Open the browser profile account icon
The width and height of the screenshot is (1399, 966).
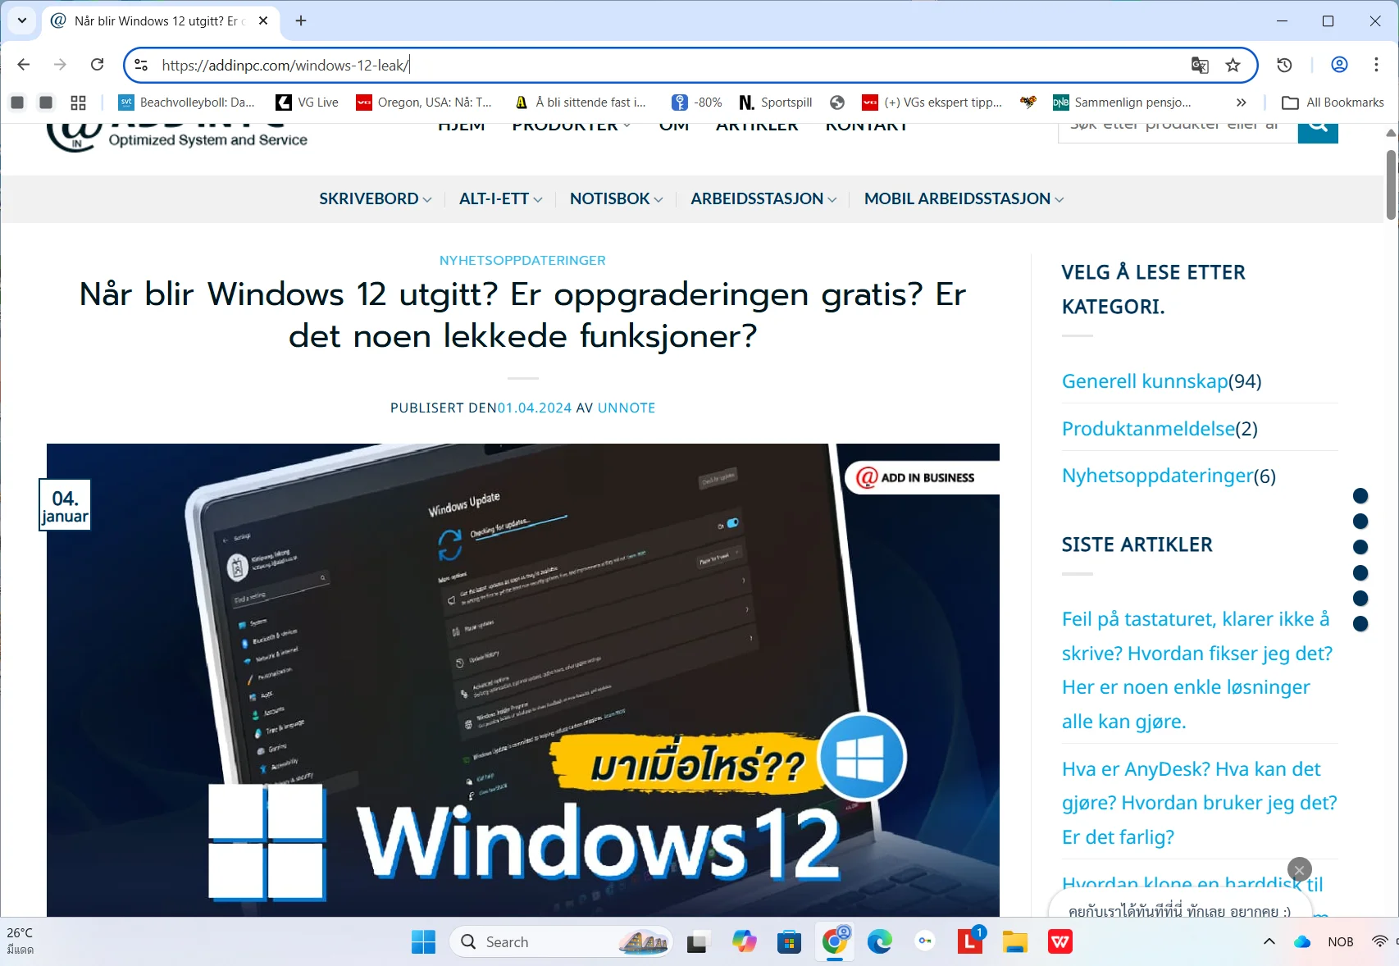1340,65
